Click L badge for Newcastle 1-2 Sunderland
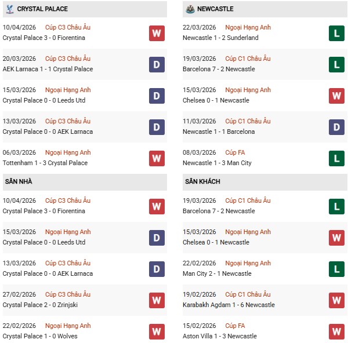The width and height of the screenshot is (348, 343). click(336, 33)
